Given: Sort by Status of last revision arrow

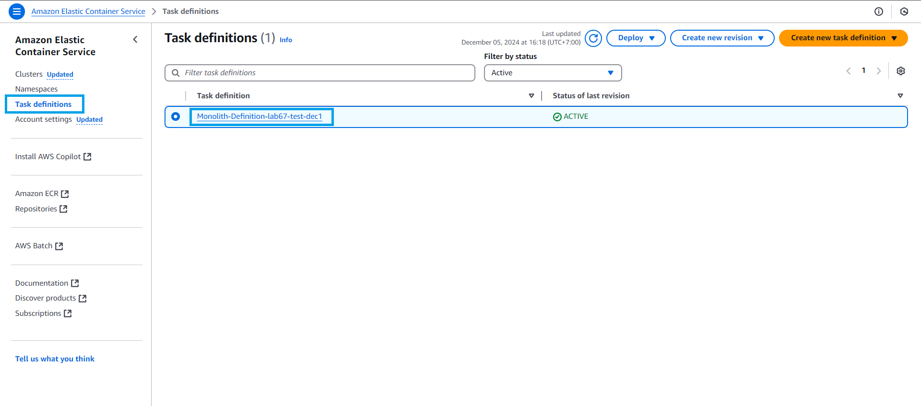Looking at the screenshot, I should coord(900,96).
